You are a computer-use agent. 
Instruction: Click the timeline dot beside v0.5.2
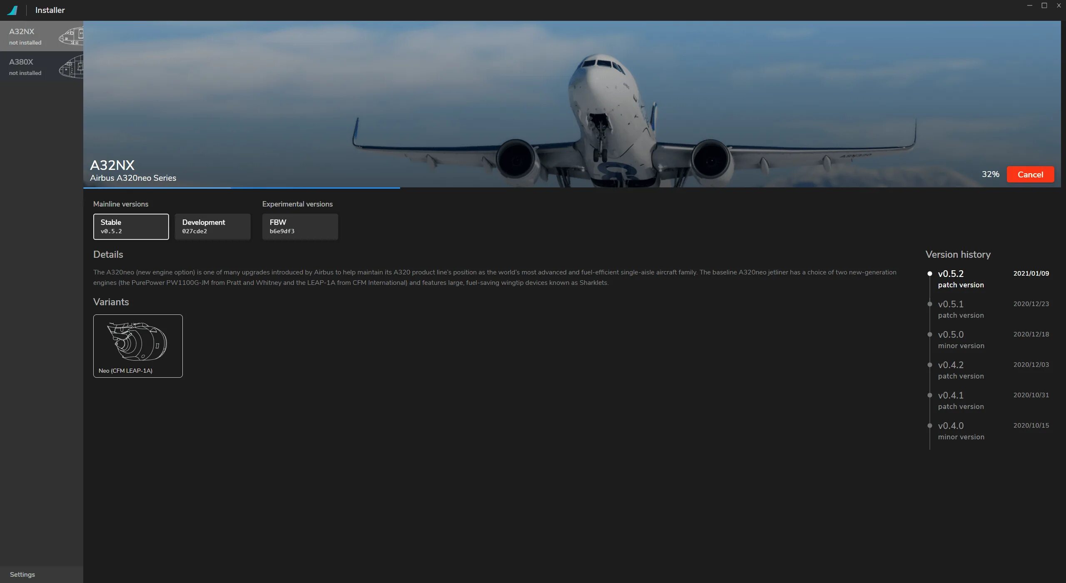(x=930, y=274)
